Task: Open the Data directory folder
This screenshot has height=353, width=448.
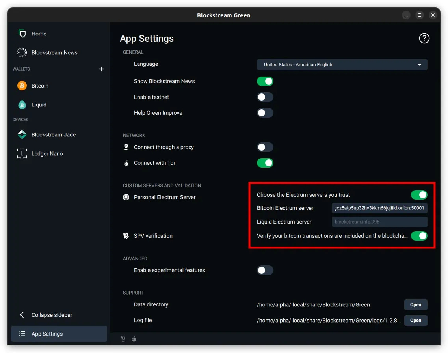Action: (x=416, y=304)
